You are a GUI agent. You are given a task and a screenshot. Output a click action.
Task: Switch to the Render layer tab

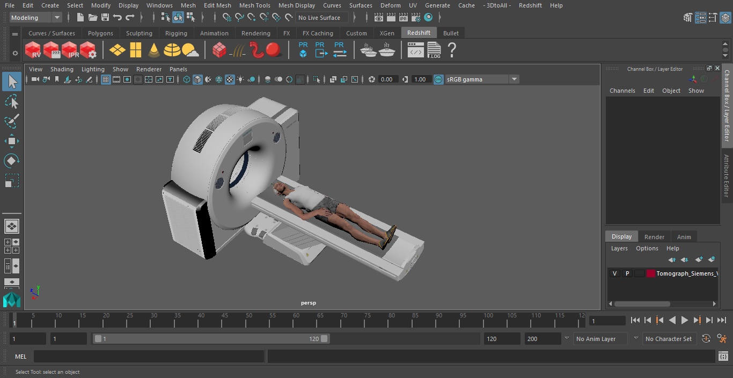(x=654, y=237)
